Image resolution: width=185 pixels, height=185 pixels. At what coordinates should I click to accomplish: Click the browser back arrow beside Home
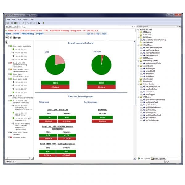7,38
